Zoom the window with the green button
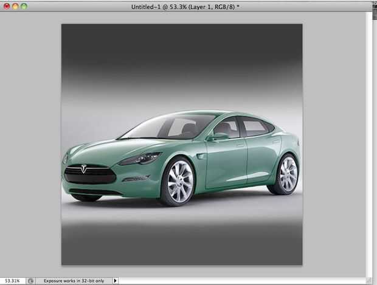Image resolution: width=377 pixels, height=285 pixels. tap(24, 7)
